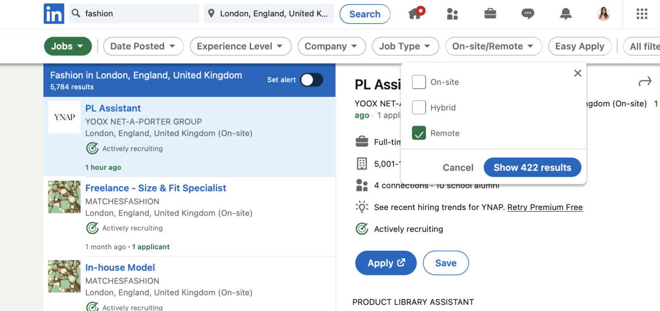Open the Company filter dropdown
The image size is (660, 311).
(332, 46)
